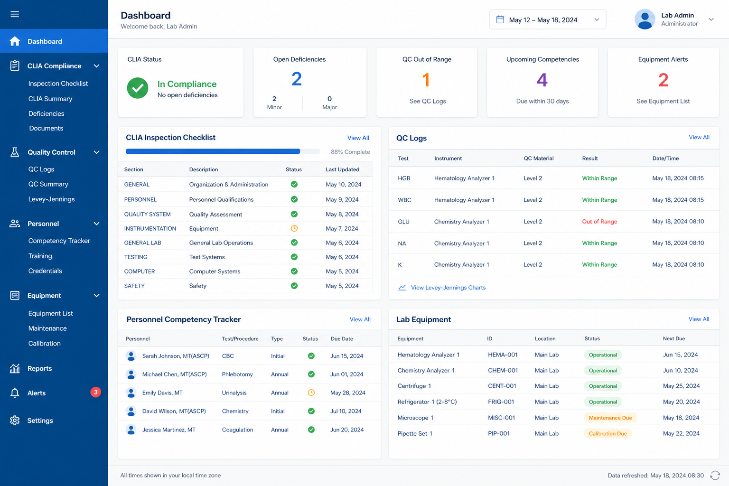Click the WBC test row

(553, 200)
